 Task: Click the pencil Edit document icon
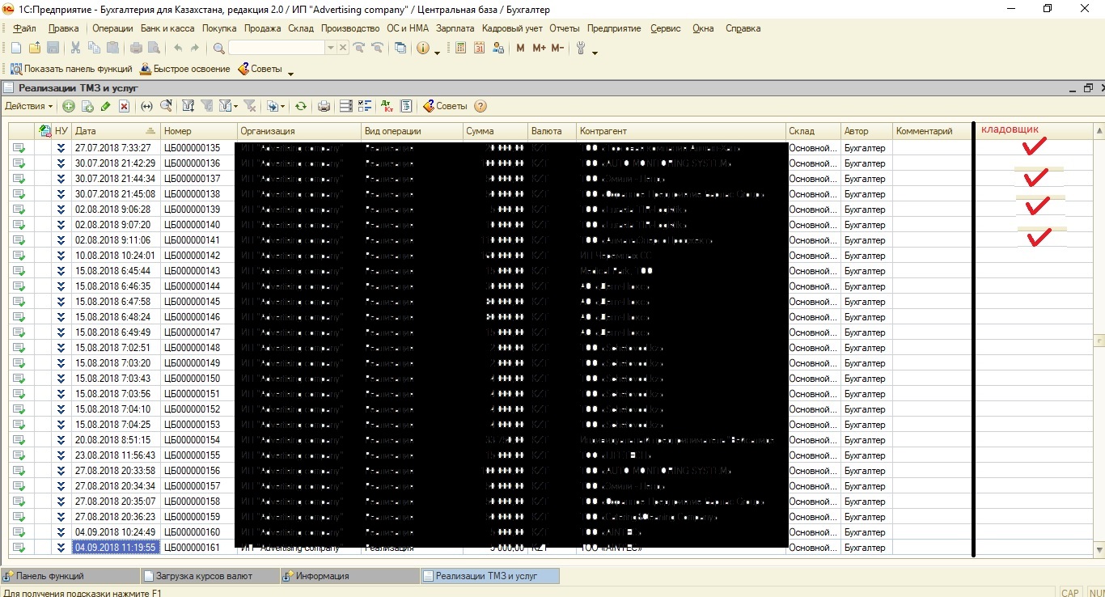(x=106, y=106)
